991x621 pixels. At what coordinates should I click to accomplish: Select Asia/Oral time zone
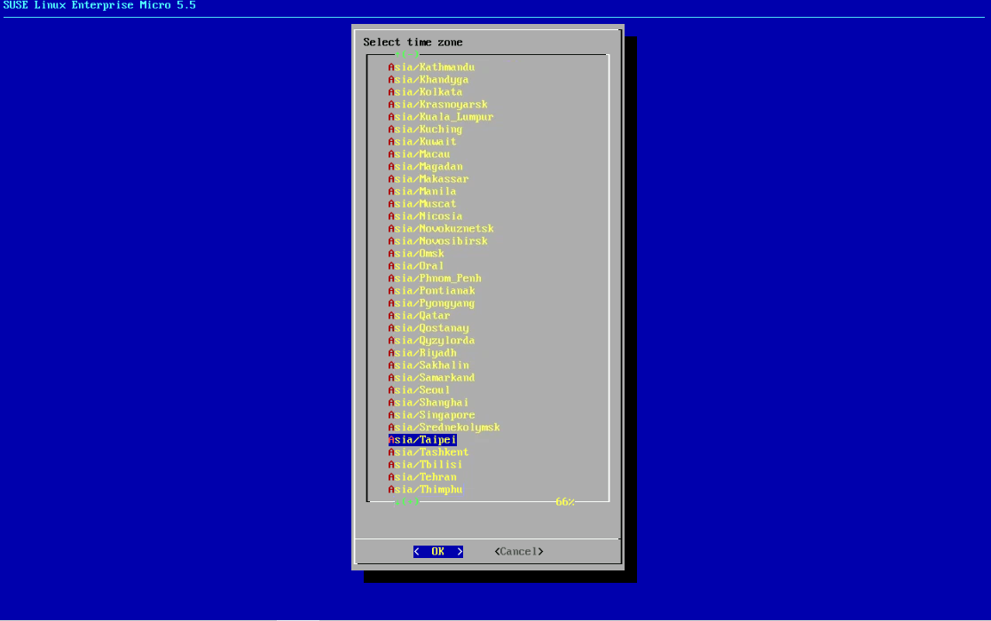pyautogui.click(x=416, y=266)
